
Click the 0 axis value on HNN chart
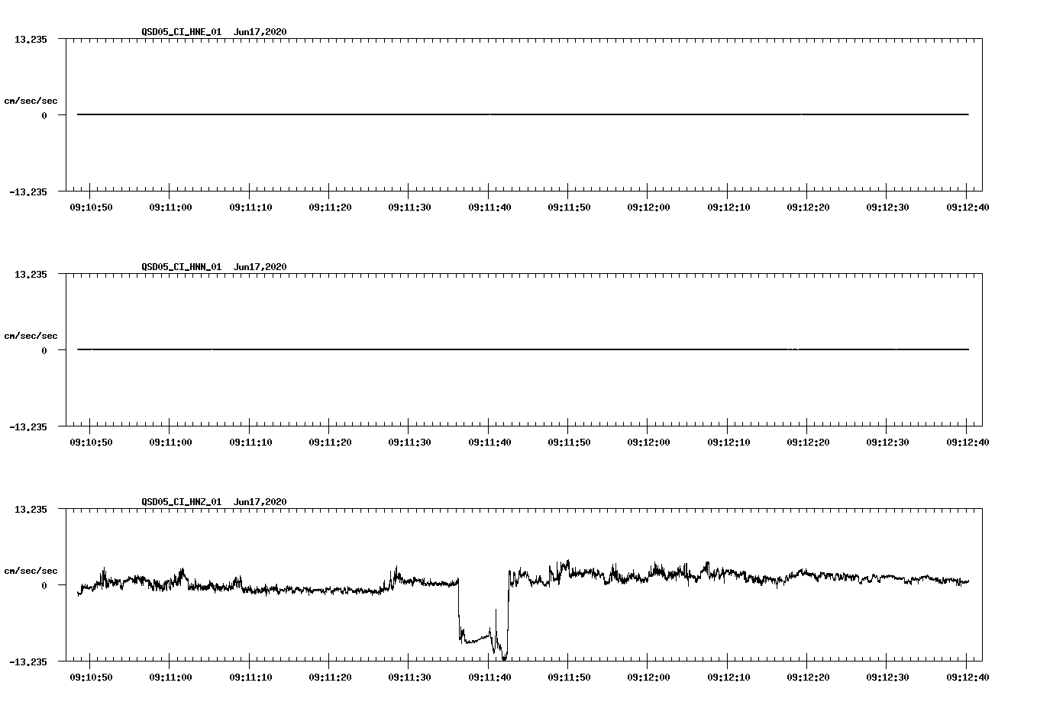point(44,351)
